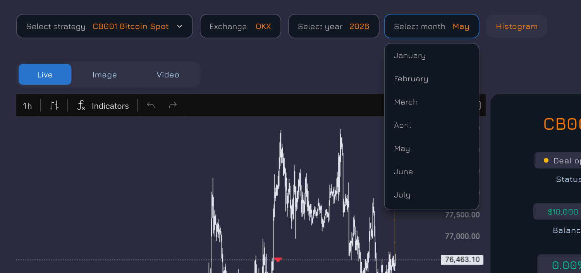The image size is (581, 273).
Task: Collapse the Select month dropdown
Action: (x=431, y=26)
